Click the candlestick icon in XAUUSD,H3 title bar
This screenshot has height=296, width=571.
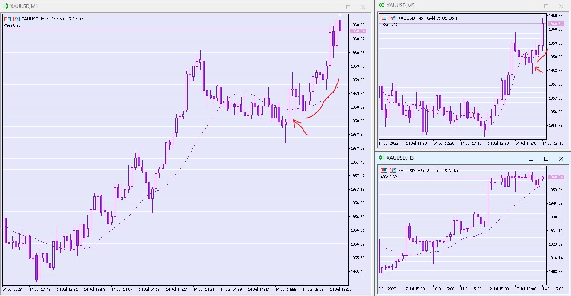(382, 158)
